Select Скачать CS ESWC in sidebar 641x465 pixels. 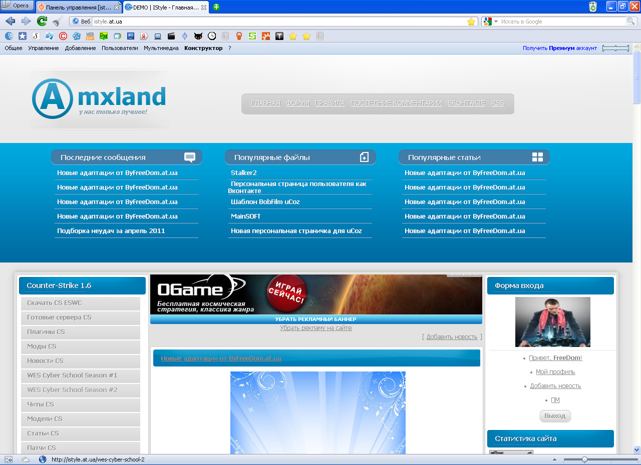point(81,303)
